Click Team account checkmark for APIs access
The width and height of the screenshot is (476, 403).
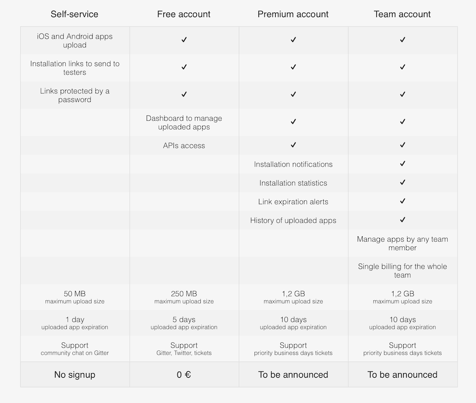(x=403, y=145)
